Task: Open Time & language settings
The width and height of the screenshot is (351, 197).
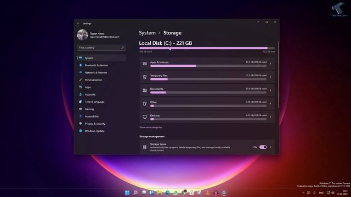Action: point(101,102)
